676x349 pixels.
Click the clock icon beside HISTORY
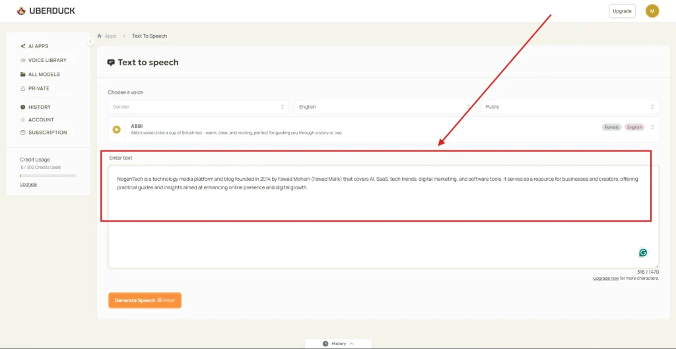coord(23,107)
